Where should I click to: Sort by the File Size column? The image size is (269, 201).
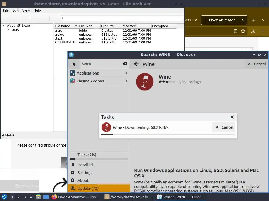pyautogui.click(x=111, y=26)
